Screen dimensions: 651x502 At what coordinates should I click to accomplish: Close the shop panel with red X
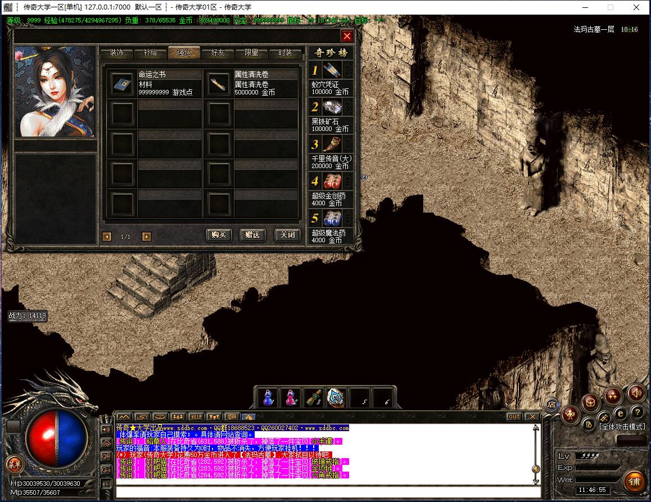click(x=347, y=36)
